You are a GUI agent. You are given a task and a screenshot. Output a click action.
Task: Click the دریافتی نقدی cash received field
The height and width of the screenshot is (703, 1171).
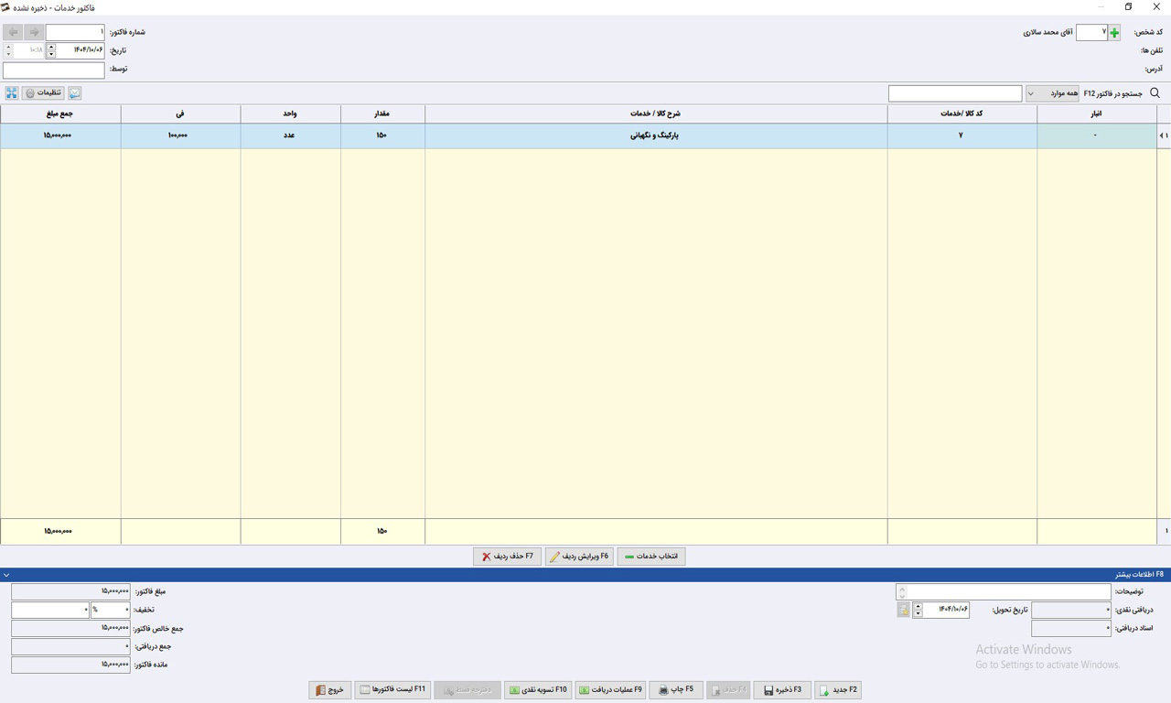point(1071,610)
